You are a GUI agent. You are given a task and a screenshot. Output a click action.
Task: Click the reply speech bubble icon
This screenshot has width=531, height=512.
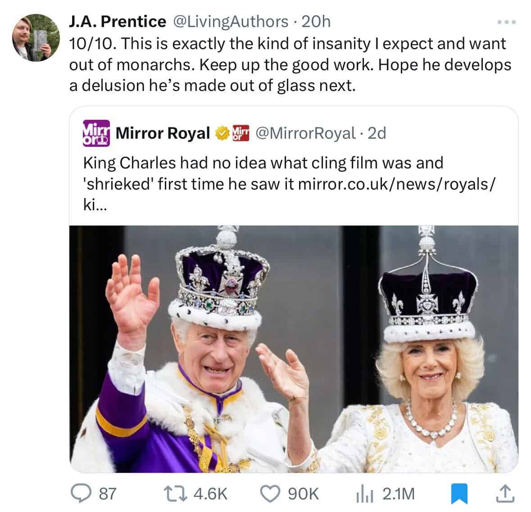click(83, 494)
